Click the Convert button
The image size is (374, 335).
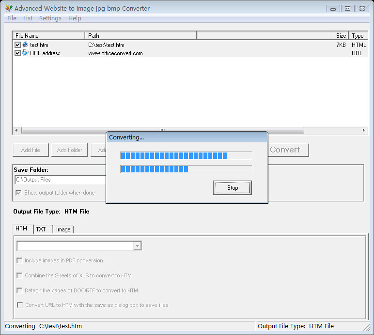(x=288, y=150)
